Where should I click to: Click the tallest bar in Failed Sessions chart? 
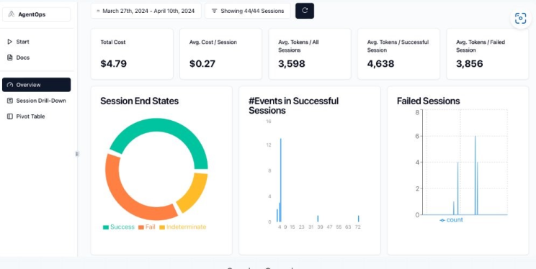tap(475, 175)
